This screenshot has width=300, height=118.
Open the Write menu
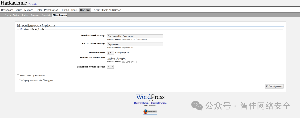(x=19, y=10)
